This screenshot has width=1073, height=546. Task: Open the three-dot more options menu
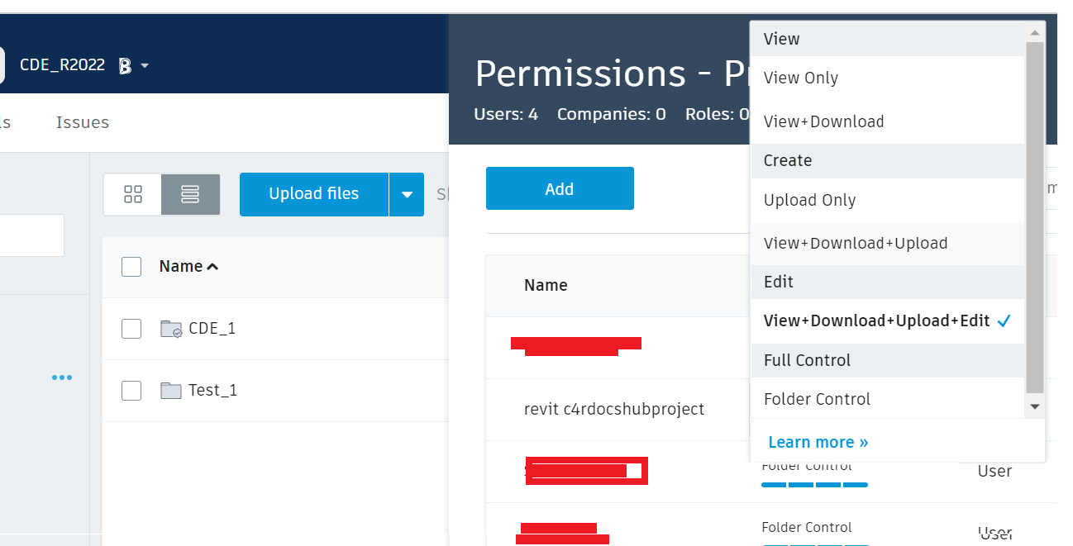coord(62,377)
